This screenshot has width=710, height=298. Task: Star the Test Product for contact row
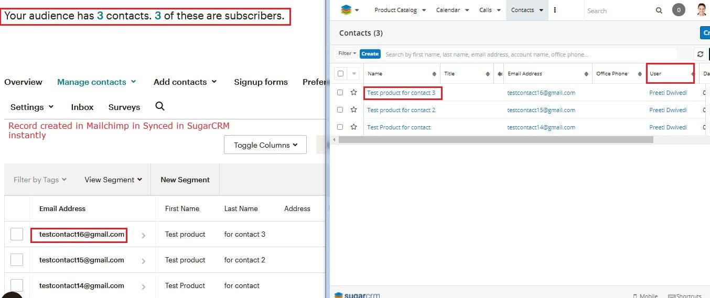click(x=354, y=127)
